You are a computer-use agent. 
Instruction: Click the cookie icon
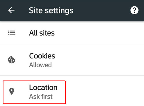click(12, 60)
